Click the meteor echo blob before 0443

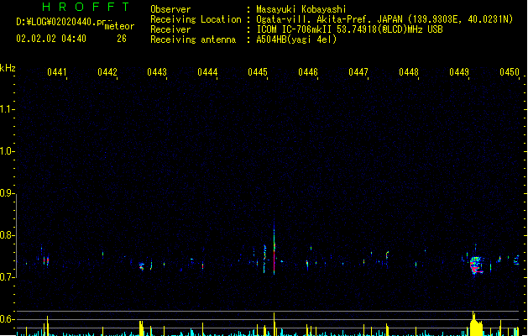click(141, 266)
